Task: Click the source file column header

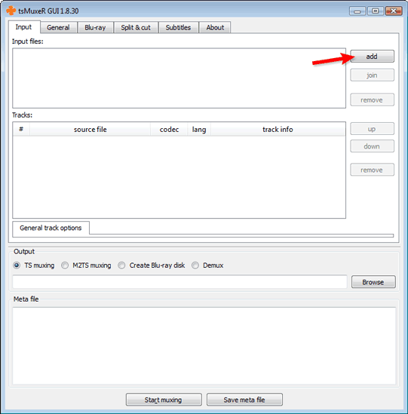Action: point(90,130)
